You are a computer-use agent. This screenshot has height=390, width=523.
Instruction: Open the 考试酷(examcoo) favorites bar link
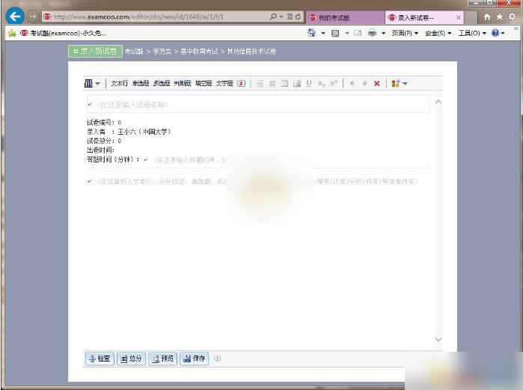63,33
